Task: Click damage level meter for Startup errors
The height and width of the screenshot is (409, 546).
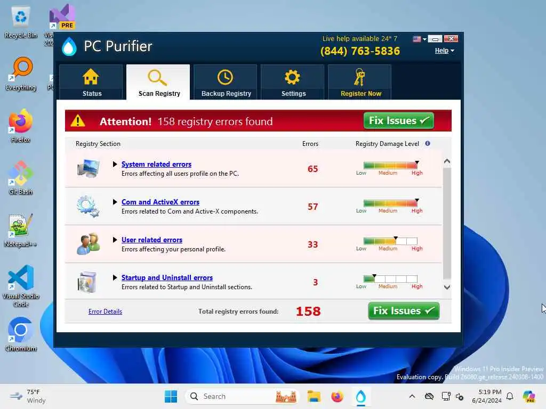Action: coord(390,279)
